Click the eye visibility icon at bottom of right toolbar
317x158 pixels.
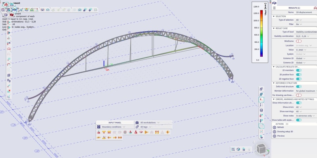(x=261, y=137)
